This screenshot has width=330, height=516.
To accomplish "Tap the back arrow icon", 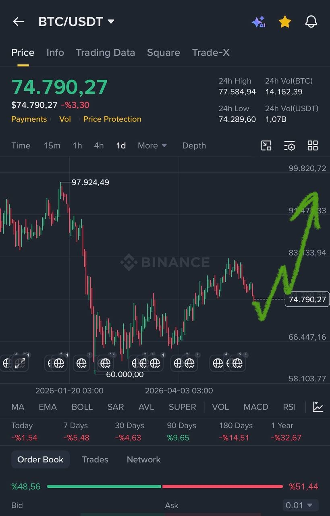I will click(19, 22).
